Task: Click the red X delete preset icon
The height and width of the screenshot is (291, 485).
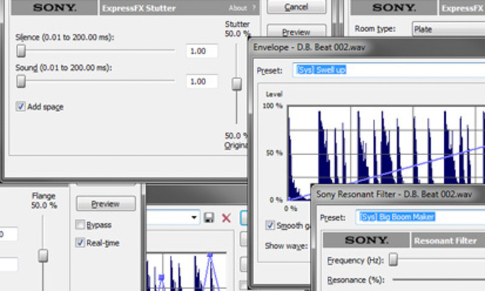Action: click(226, 218)
